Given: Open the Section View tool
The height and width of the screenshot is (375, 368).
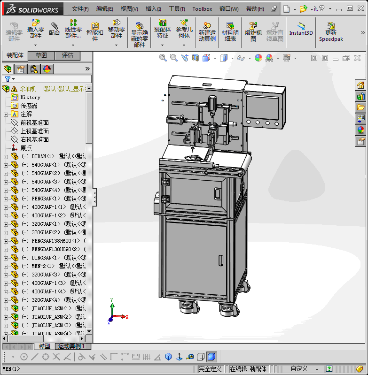Looking at the screenshot, I should tap(196, 58).
